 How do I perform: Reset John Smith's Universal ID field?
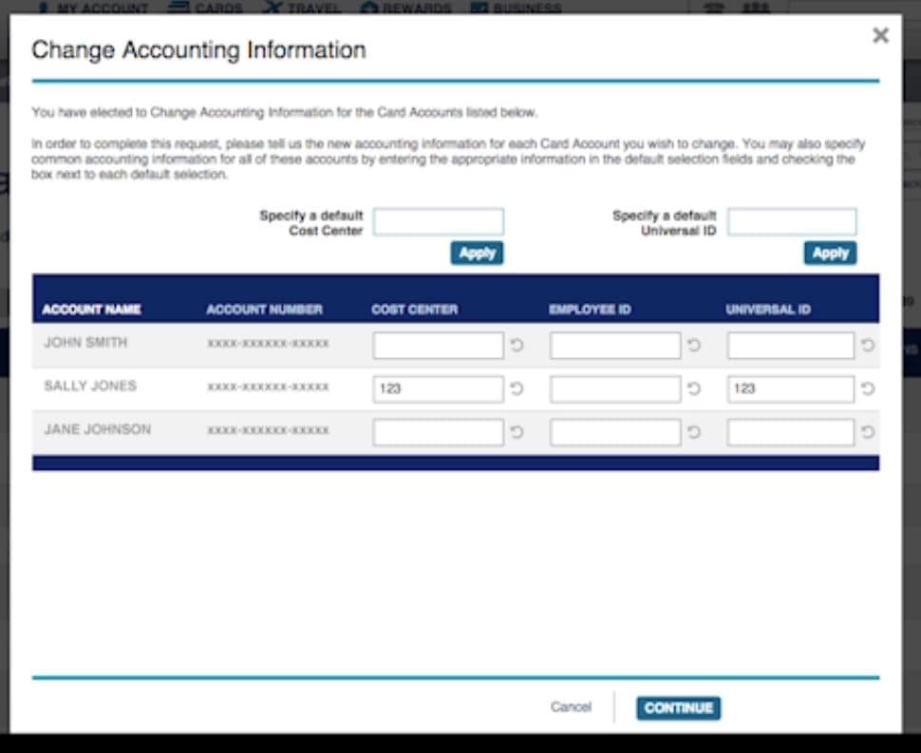[x=870, y=345]
